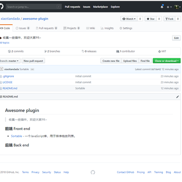182x182 pixels.
Task: Open Status in the footer
Action: click(57, 172)
